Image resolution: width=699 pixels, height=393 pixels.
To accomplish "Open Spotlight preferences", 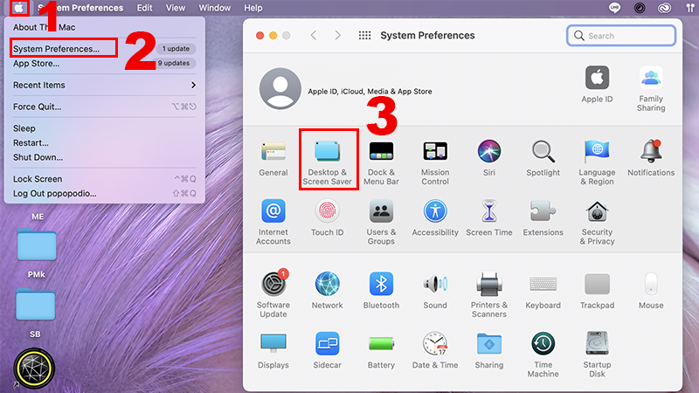I will [x=543, y=159].
